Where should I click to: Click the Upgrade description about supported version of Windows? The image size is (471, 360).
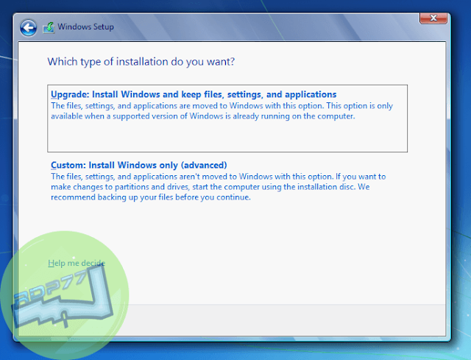point(222,111)
